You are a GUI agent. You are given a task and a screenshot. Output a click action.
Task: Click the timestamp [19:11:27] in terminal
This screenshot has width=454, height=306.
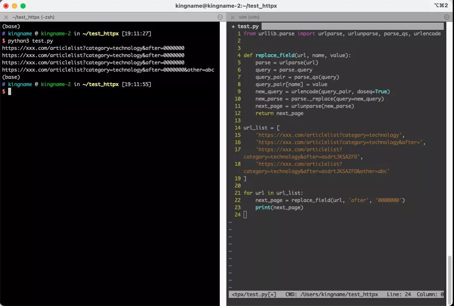(137, 34)
